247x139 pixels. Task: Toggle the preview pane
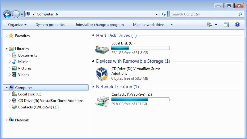226,25
